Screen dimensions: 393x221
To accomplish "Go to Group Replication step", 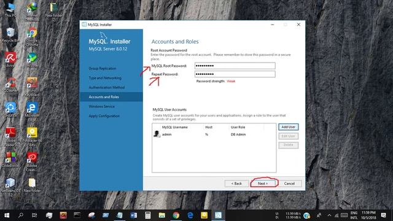I will (x=103, y=68).
